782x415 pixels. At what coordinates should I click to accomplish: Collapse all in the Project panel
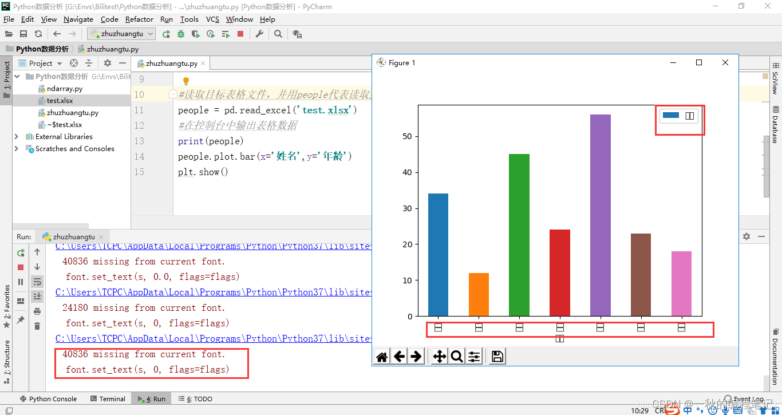(x=89, y=63)
